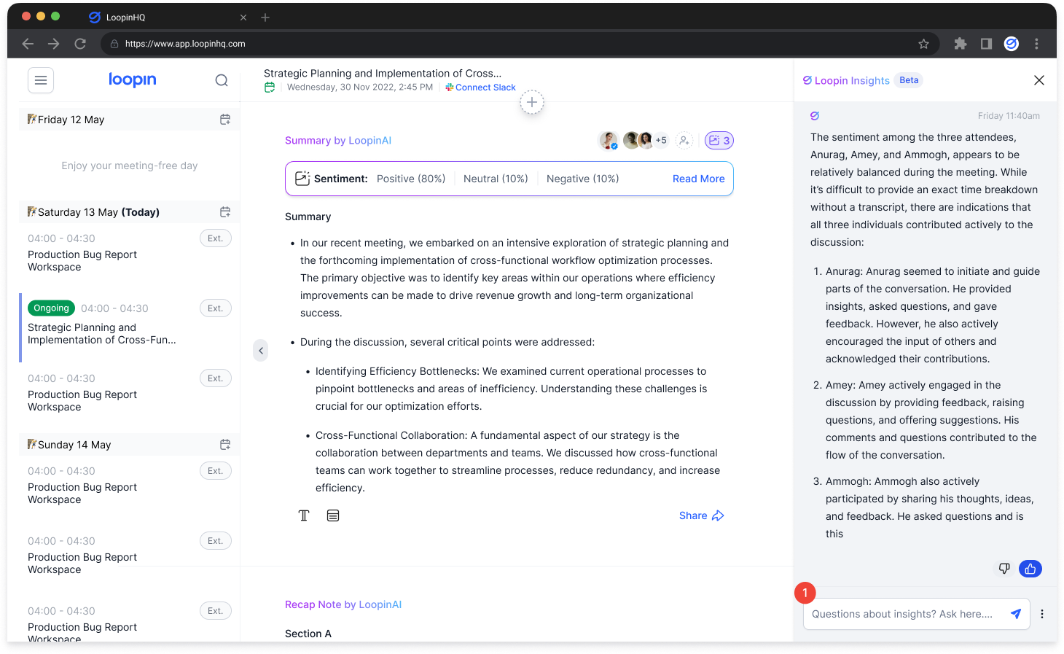The width and height of the screenshot is (1064, 654).
Task: Click the Connect Slack link
Action: click(481, 87)
